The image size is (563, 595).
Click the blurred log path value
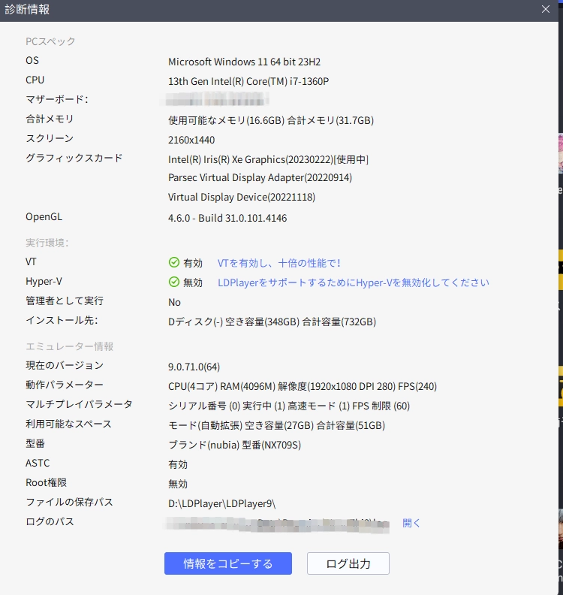point(278,523)
